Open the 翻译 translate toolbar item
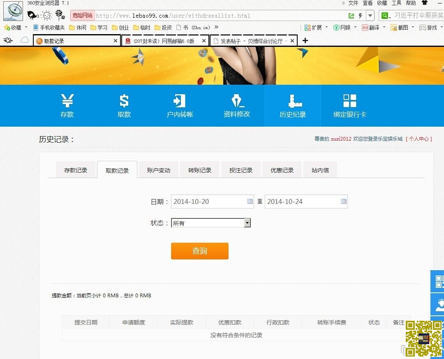 pyautogui.click(x=371, y=28)
